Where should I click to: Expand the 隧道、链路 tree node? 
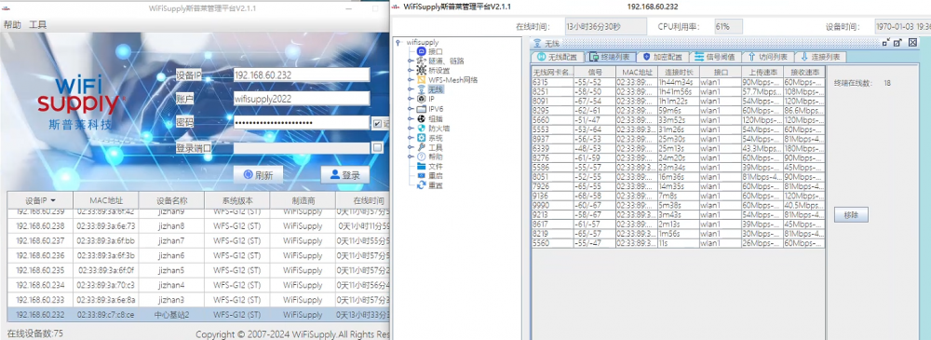[411, 61]
